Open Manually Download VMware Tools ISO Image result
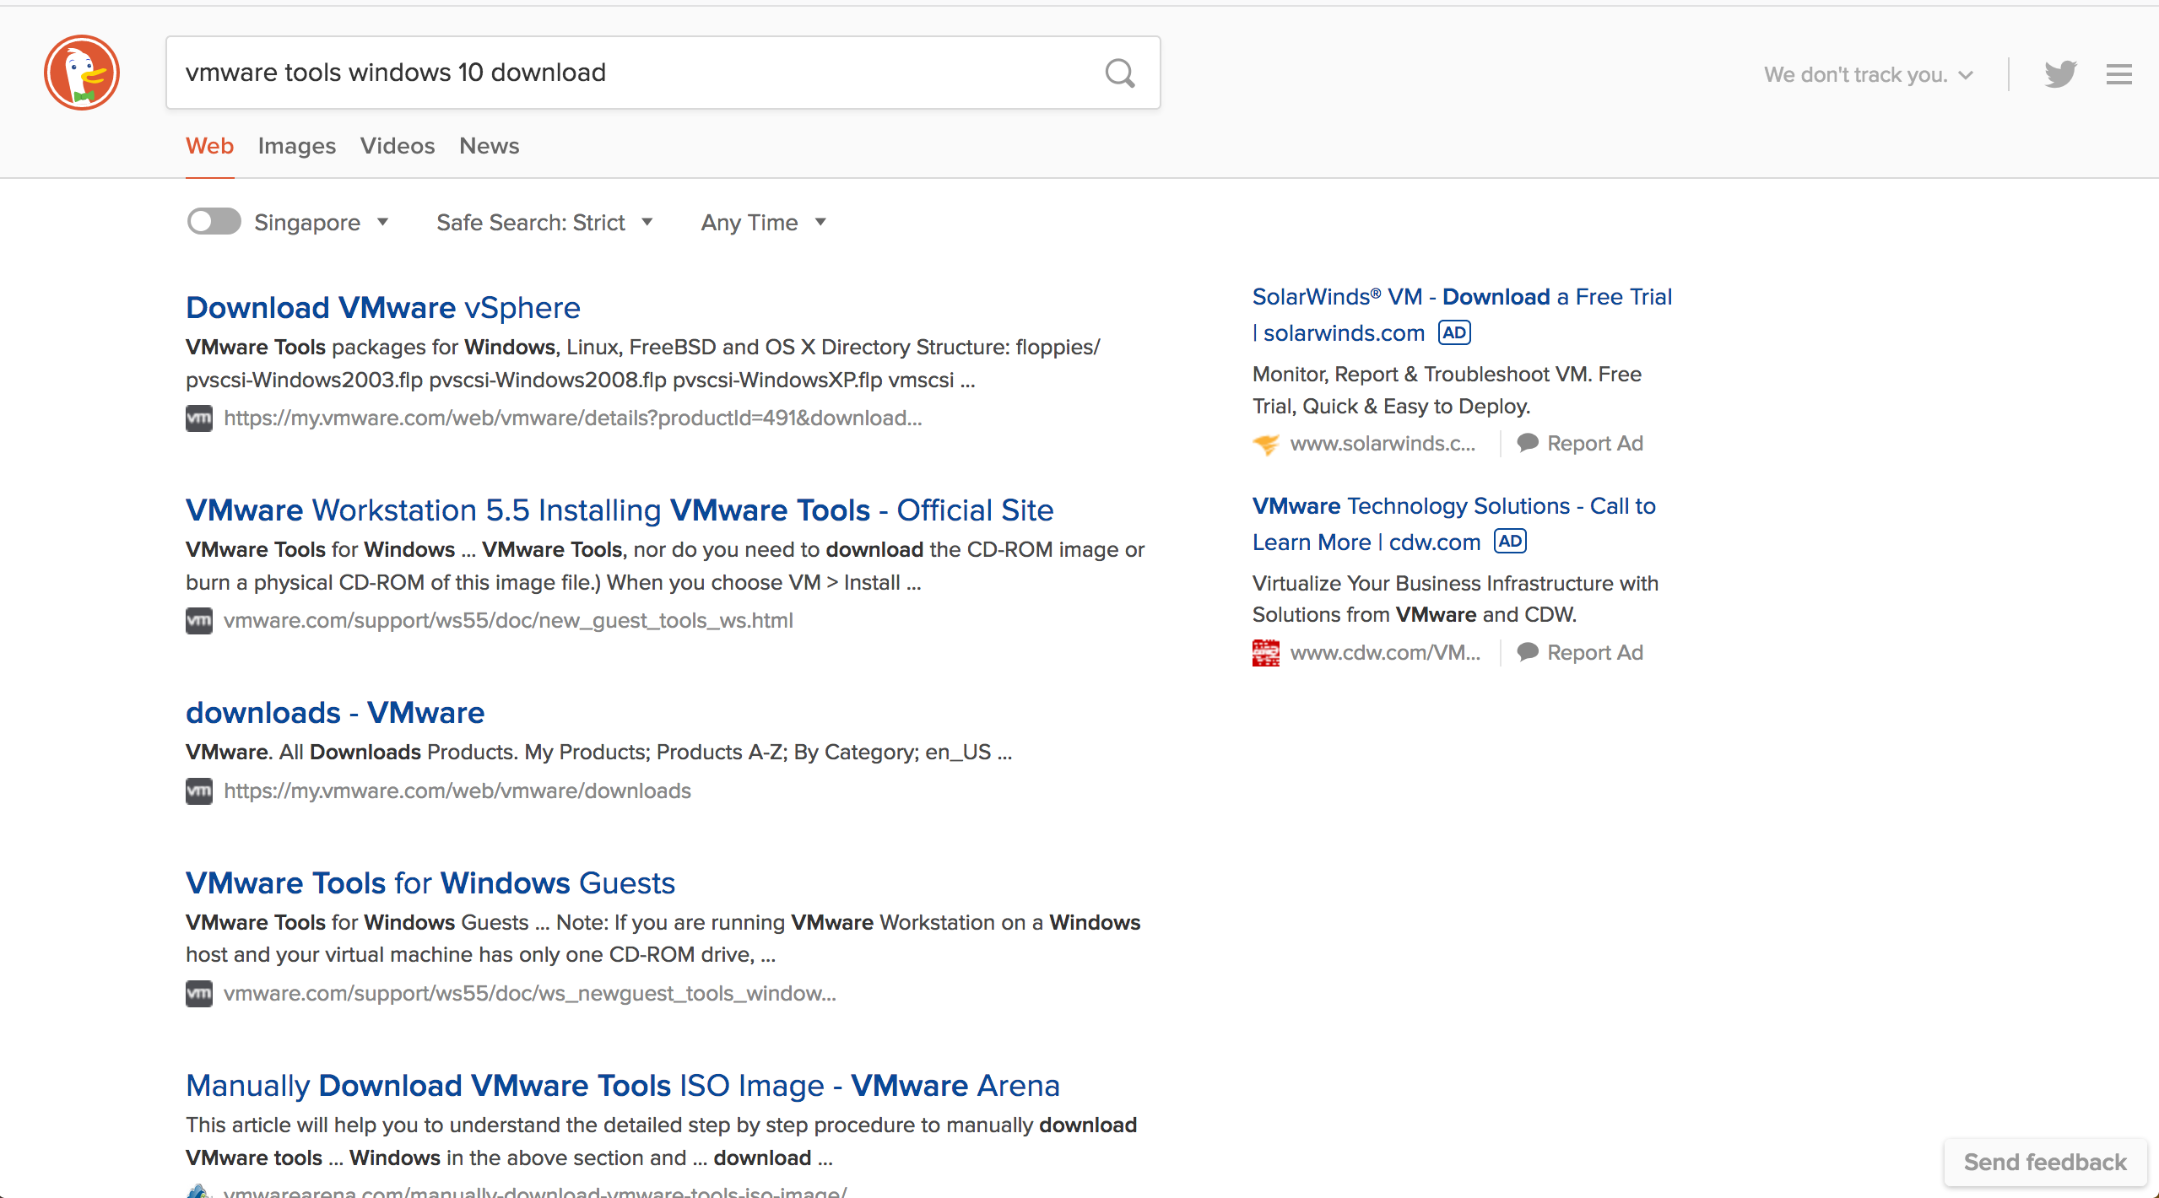Image resolution: width=2159 pixels, height=1198 pixels. tap(623, 1086)
